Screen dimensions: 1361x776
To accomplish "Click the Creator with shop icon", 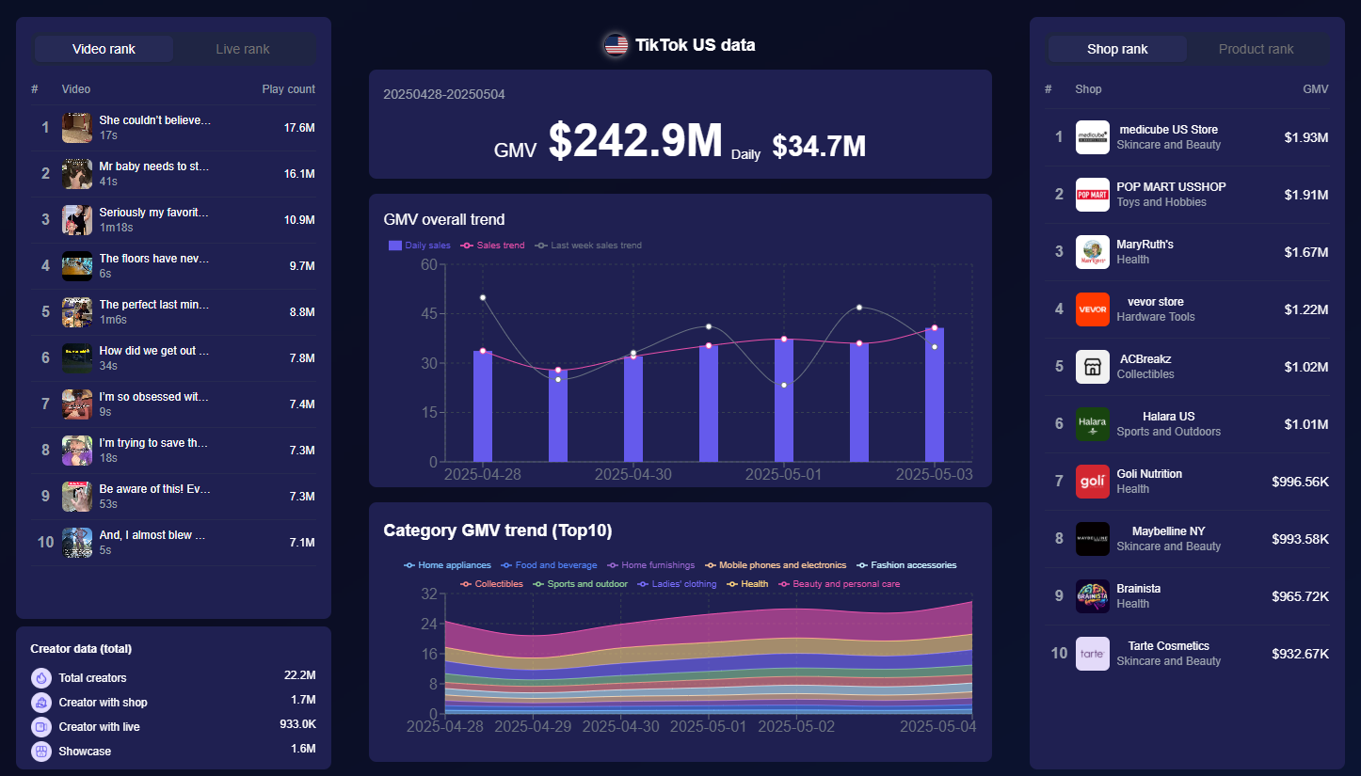I will pos(40,702).
